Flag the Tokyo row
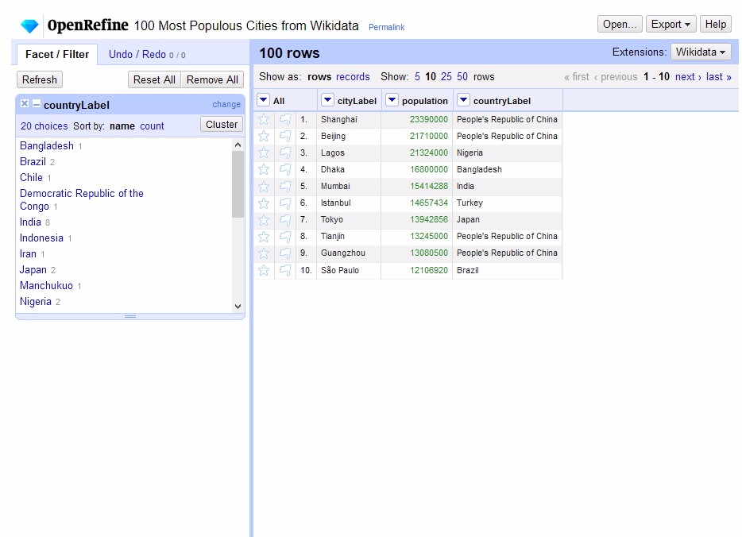 click(285, 219)
